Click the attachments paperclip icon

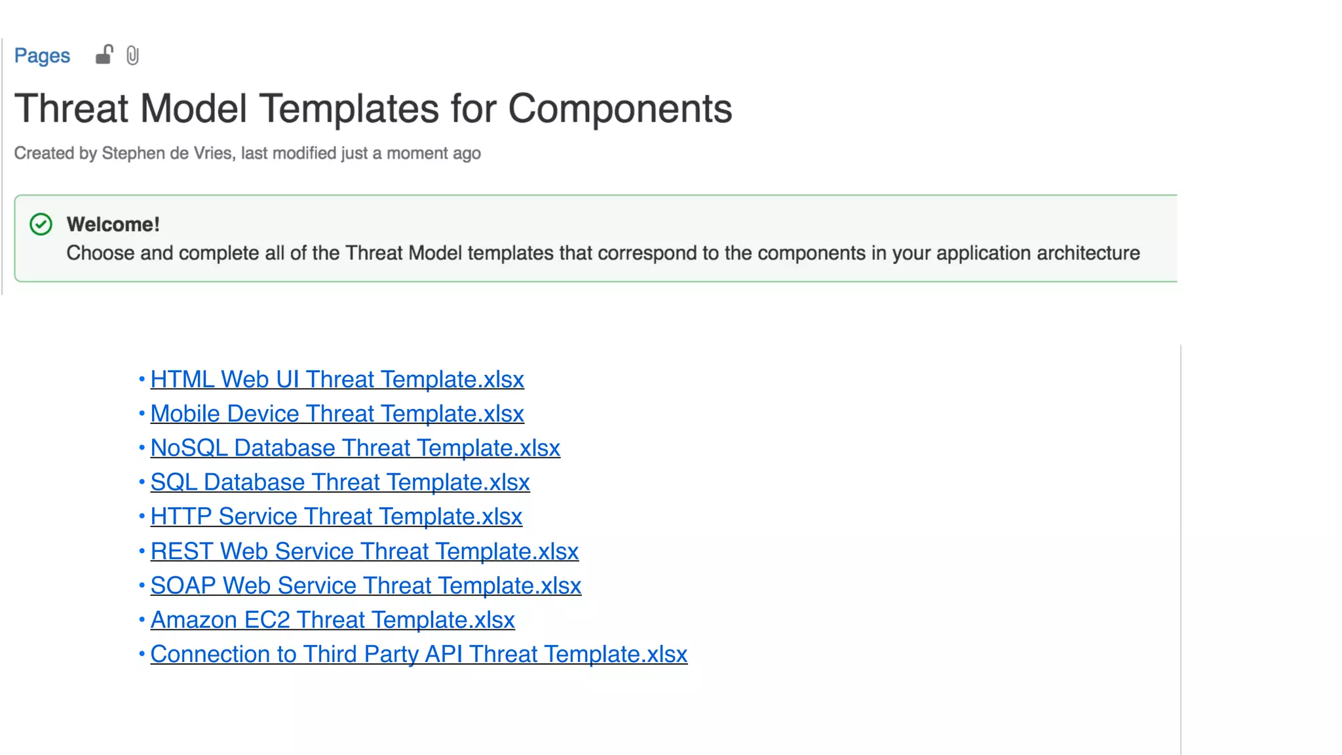132,56
